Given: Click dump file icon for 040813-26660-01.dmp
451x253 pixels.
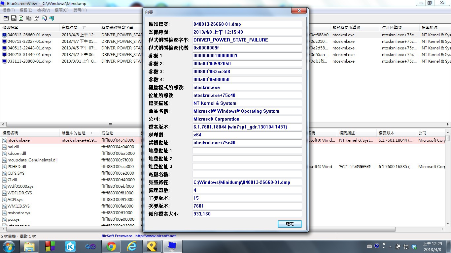Looking at the screenshot, I should tap(4, 35).
